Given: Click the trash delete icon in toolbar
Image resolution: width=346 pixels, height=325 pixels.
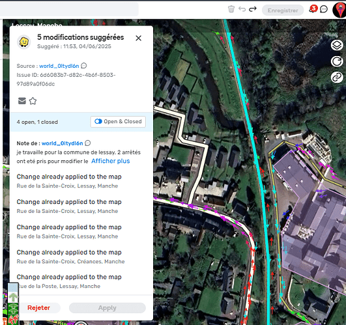Looking at the screenshot, I should (x=231, y=9).
